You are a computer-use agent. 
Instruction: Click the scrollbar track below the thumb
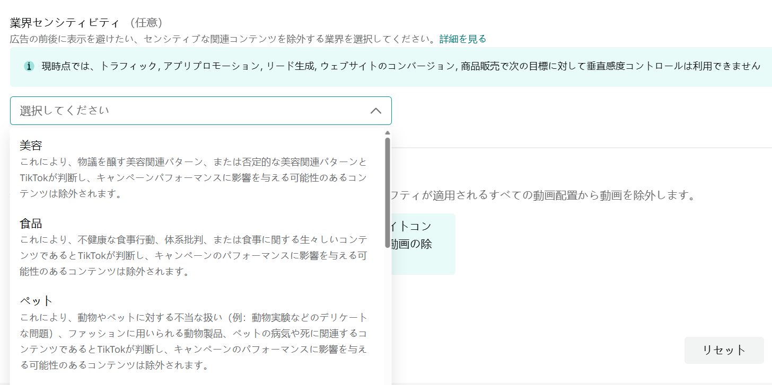388,318
